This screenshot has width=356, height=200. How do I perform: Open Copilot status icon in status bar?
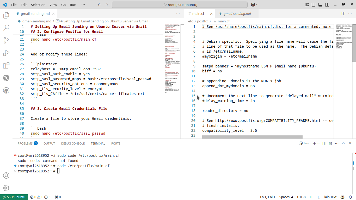tap(342, 197)
